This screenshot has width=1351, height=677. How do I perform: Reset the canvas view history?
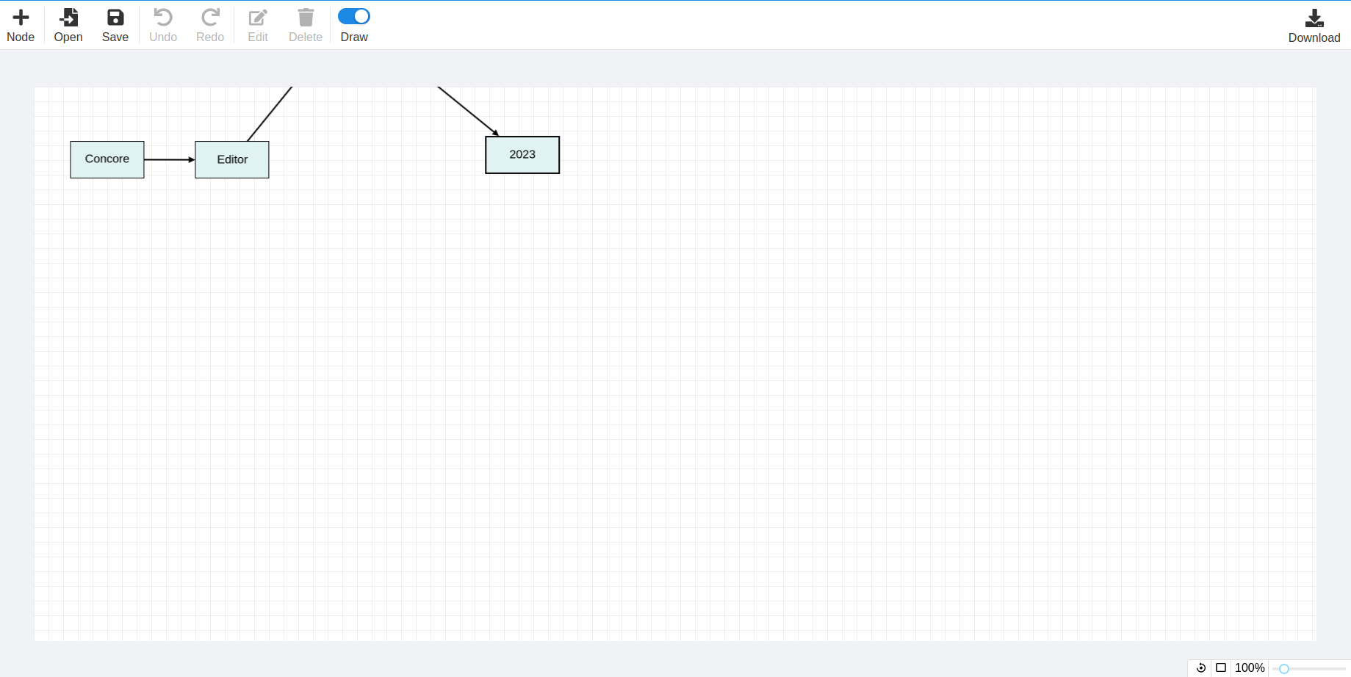click(x=1201, y=668)
